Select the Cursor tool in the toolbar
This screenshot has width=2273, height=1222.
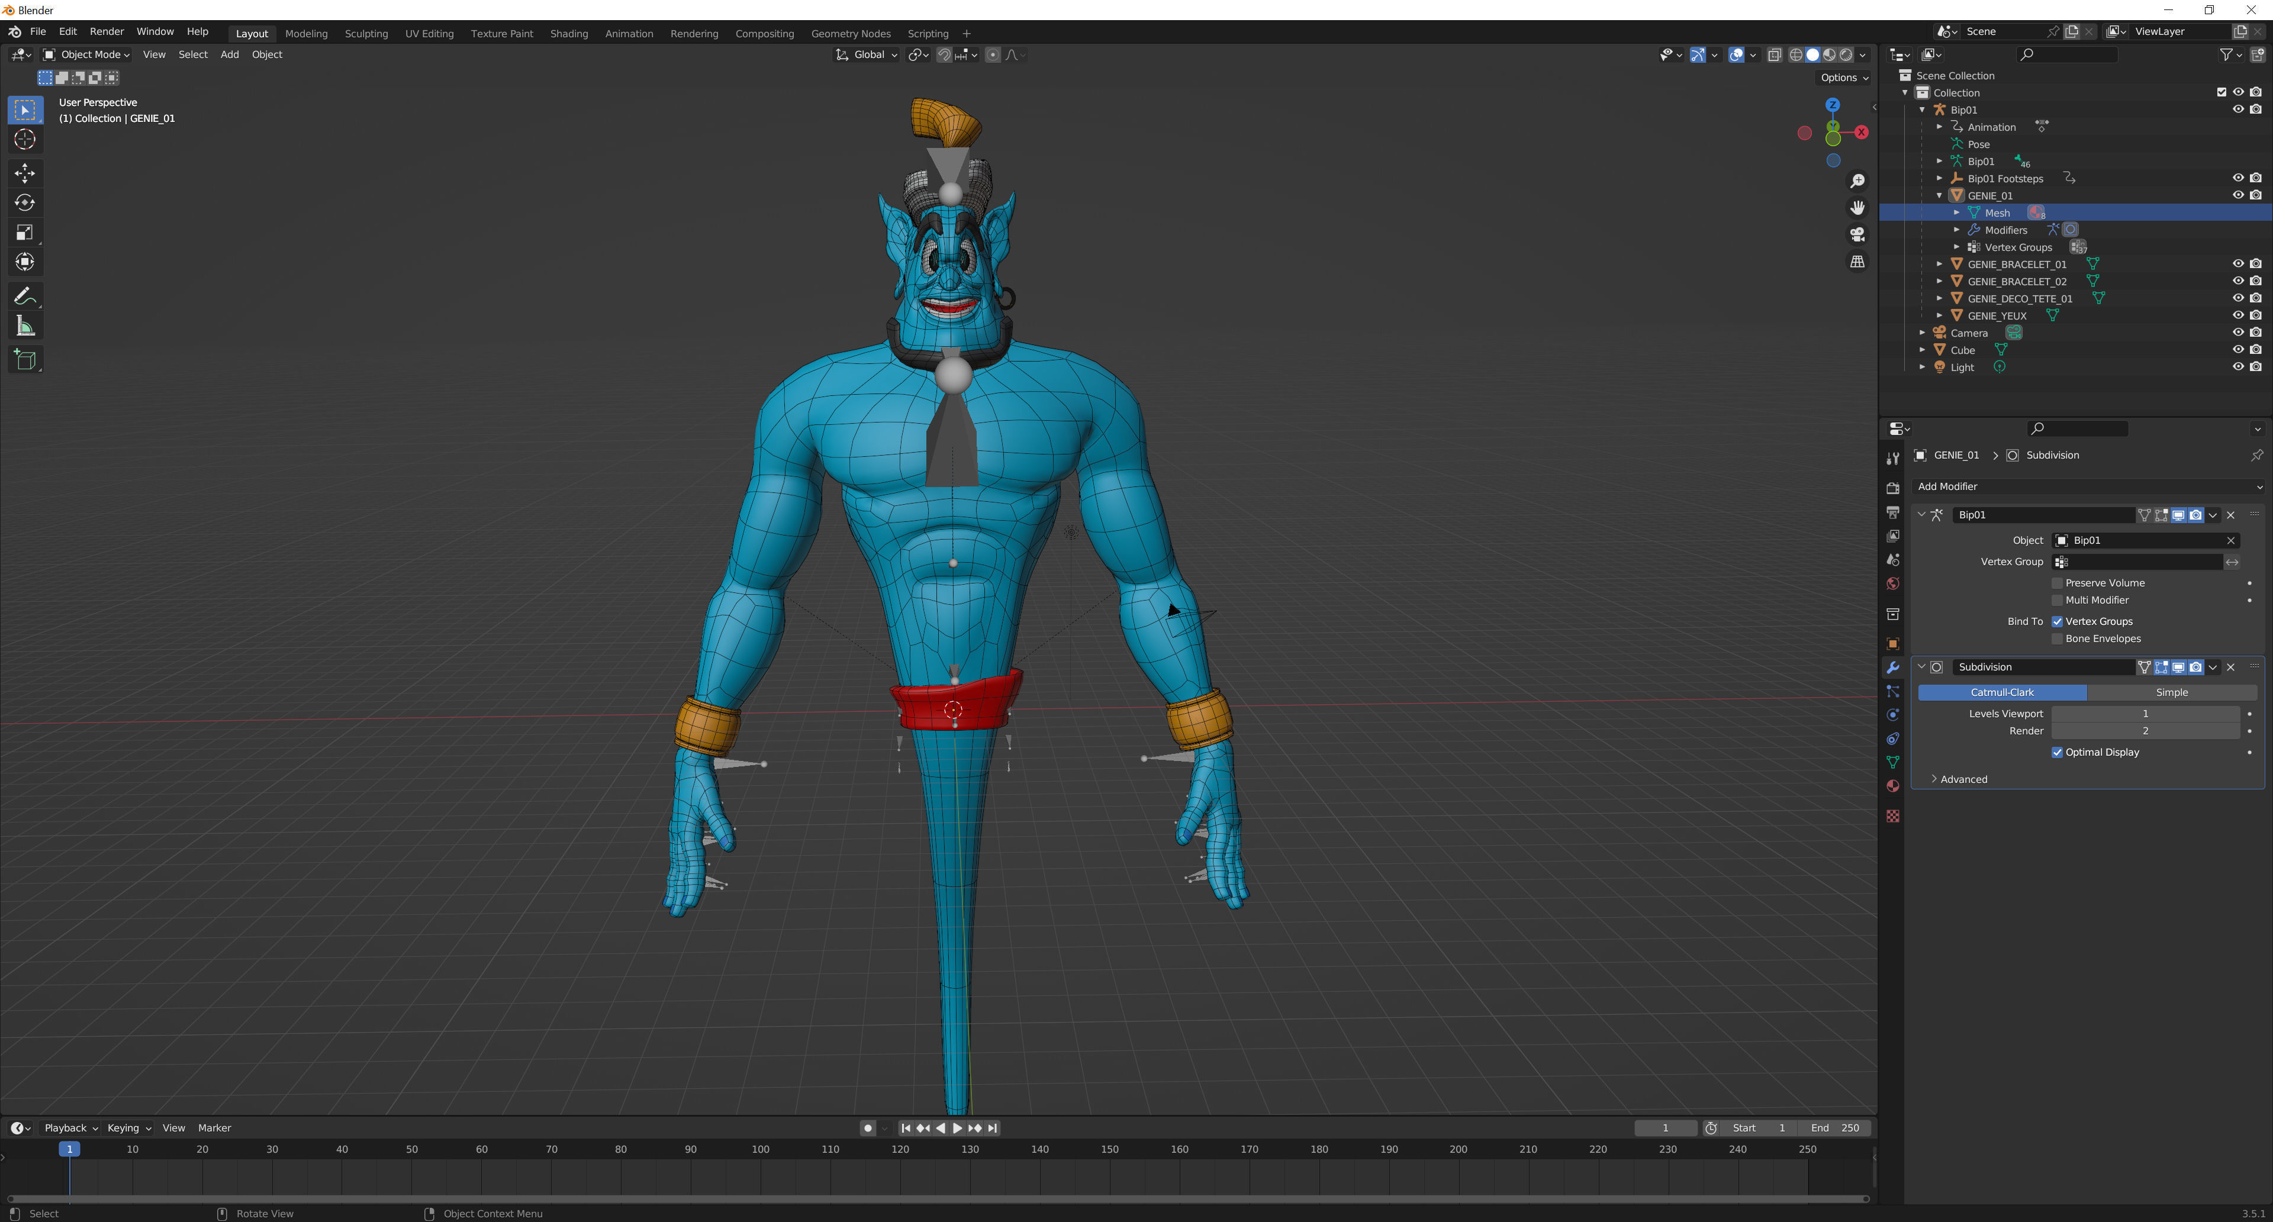[25, 140]
